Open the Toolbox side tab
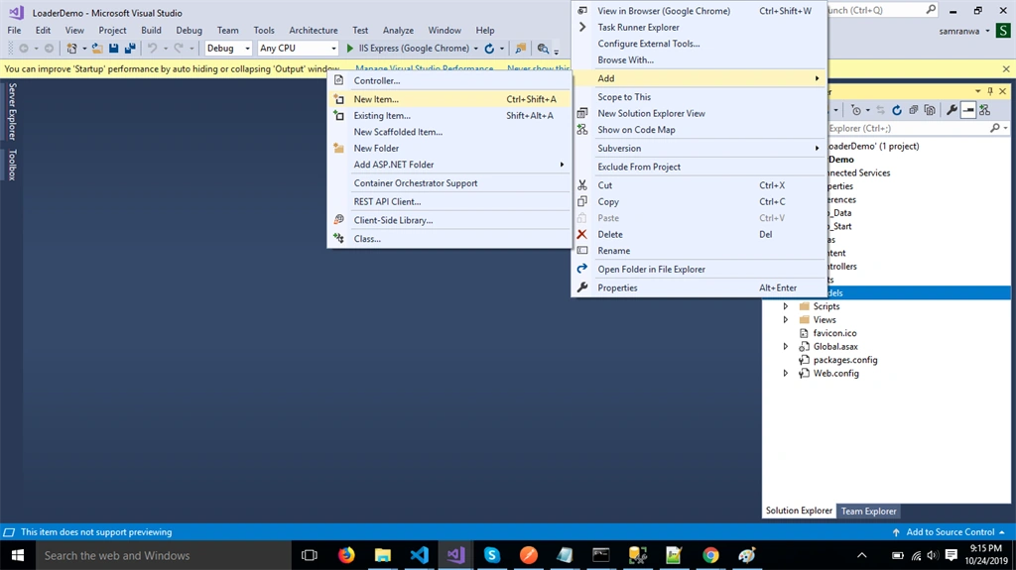 tap(12, 165)
